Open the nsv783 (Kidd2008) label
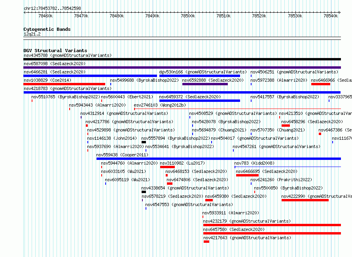The height and width of the screenshot is (257, 352). [x=254, y=163]
